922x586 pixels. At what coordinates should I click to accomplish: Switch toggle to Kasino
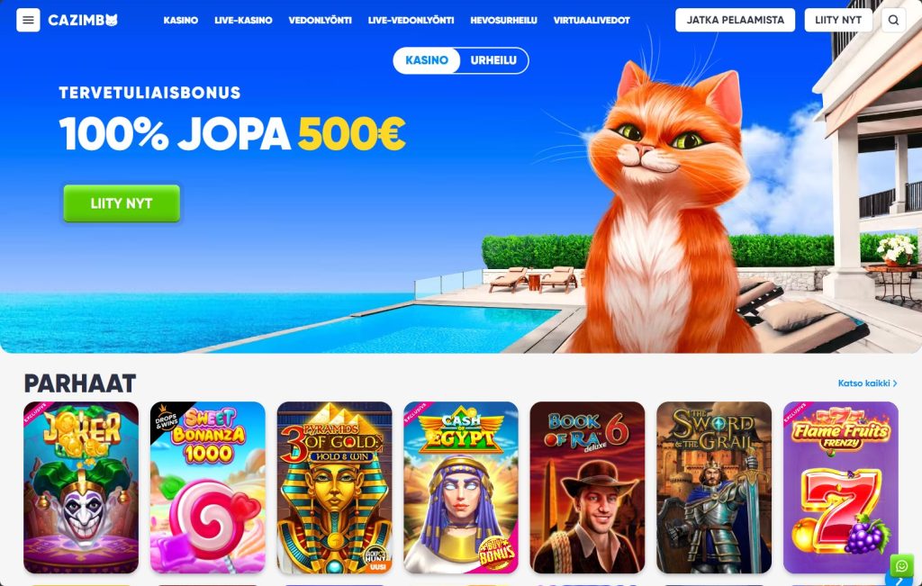tap(427, 60)
